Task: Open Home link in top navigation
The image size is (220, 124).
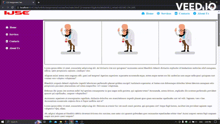Action: [x=150, y=13]
